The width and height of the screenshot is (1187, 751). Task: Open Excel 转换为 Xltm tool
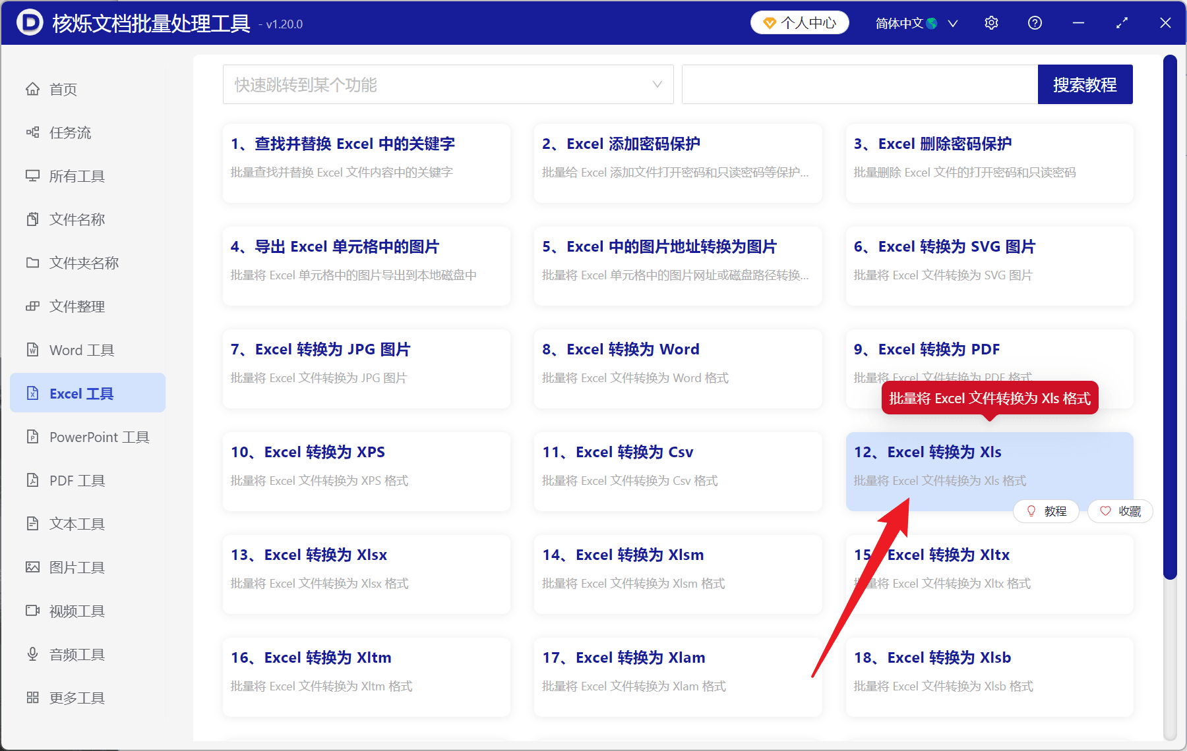[x=367, y=677]
